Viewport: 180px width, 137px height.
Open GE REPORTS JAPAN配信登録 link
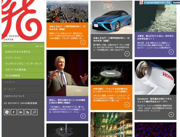23,103
